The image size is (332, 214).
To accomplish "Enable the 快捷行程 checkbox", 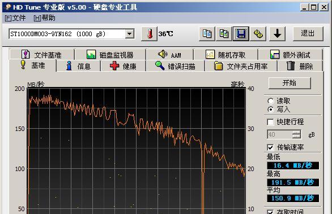I will [x=270, y=122].
